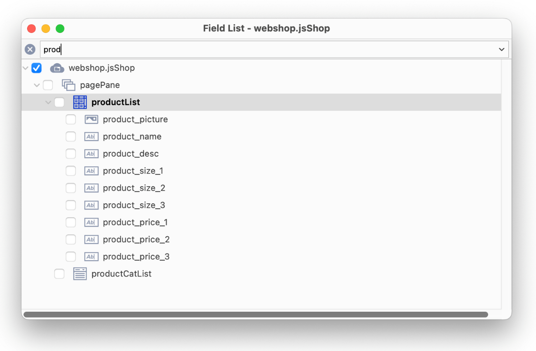Click the product_picture image icon
This screenshot has width=536, height=351.
[x=91, y=119]
